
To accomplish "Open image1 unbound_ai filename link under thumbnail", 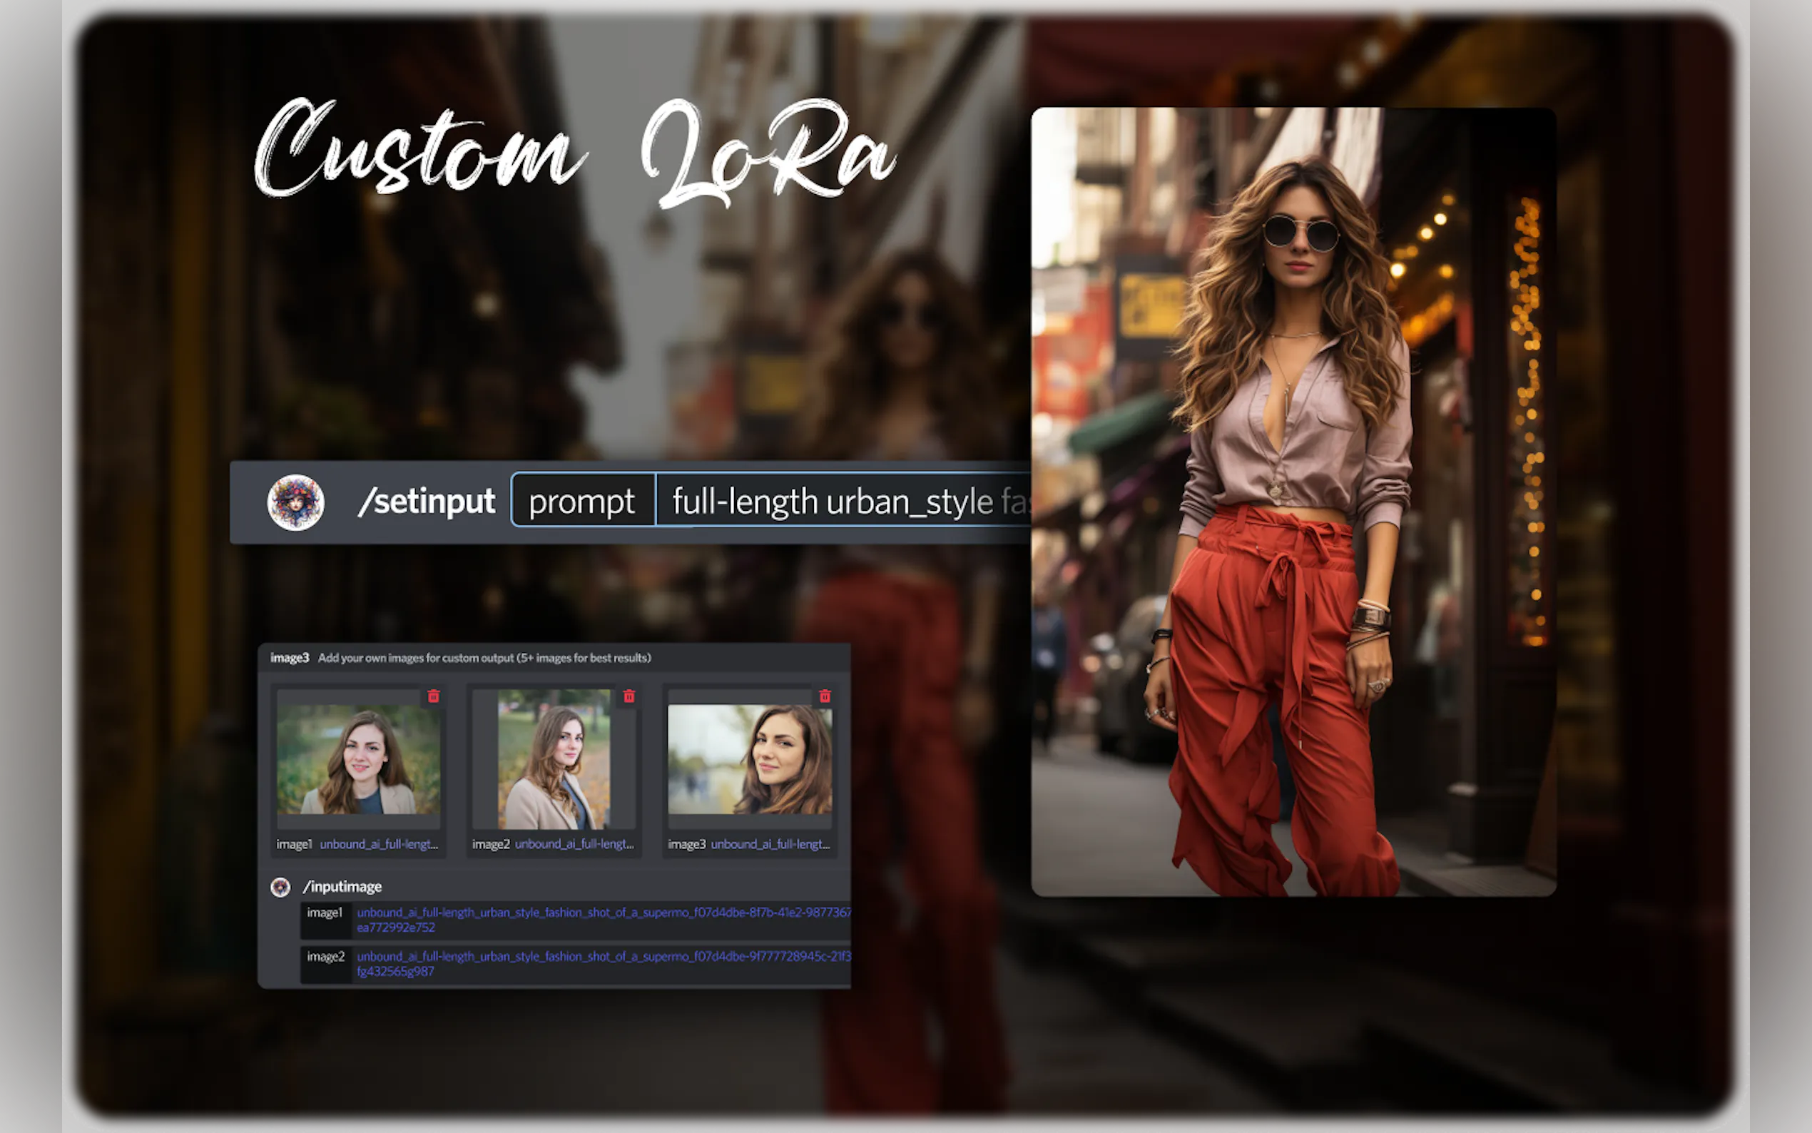I will (379, 845).
